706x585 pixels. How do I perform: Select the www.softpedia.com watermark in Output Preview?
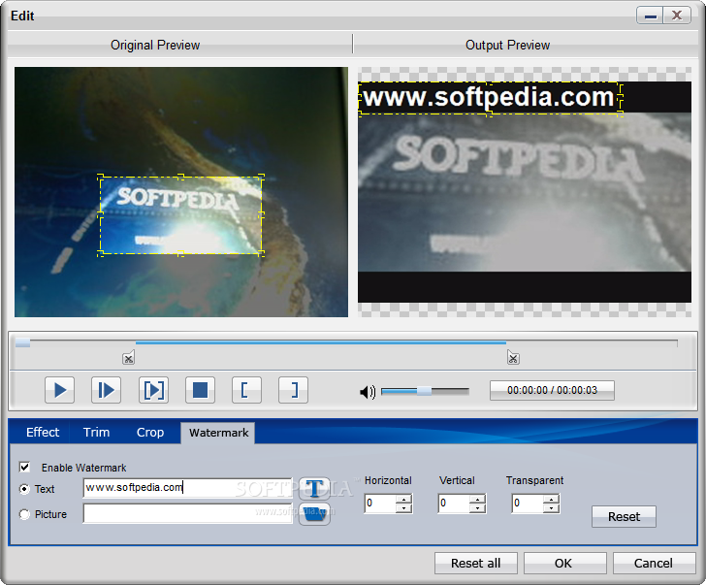pyautogui.click(x=490, y=98)
